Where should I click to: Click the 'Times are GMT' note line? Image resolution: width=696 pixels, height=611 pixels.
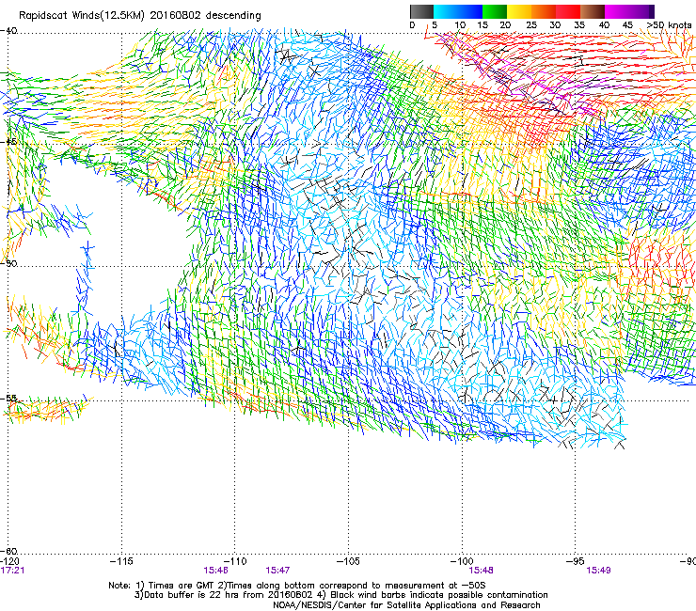(297, 586)
